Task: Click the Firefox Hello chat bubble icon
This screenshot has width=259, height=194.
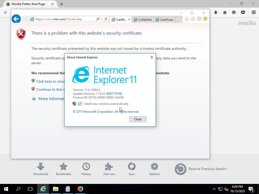Action: [234, 12]
